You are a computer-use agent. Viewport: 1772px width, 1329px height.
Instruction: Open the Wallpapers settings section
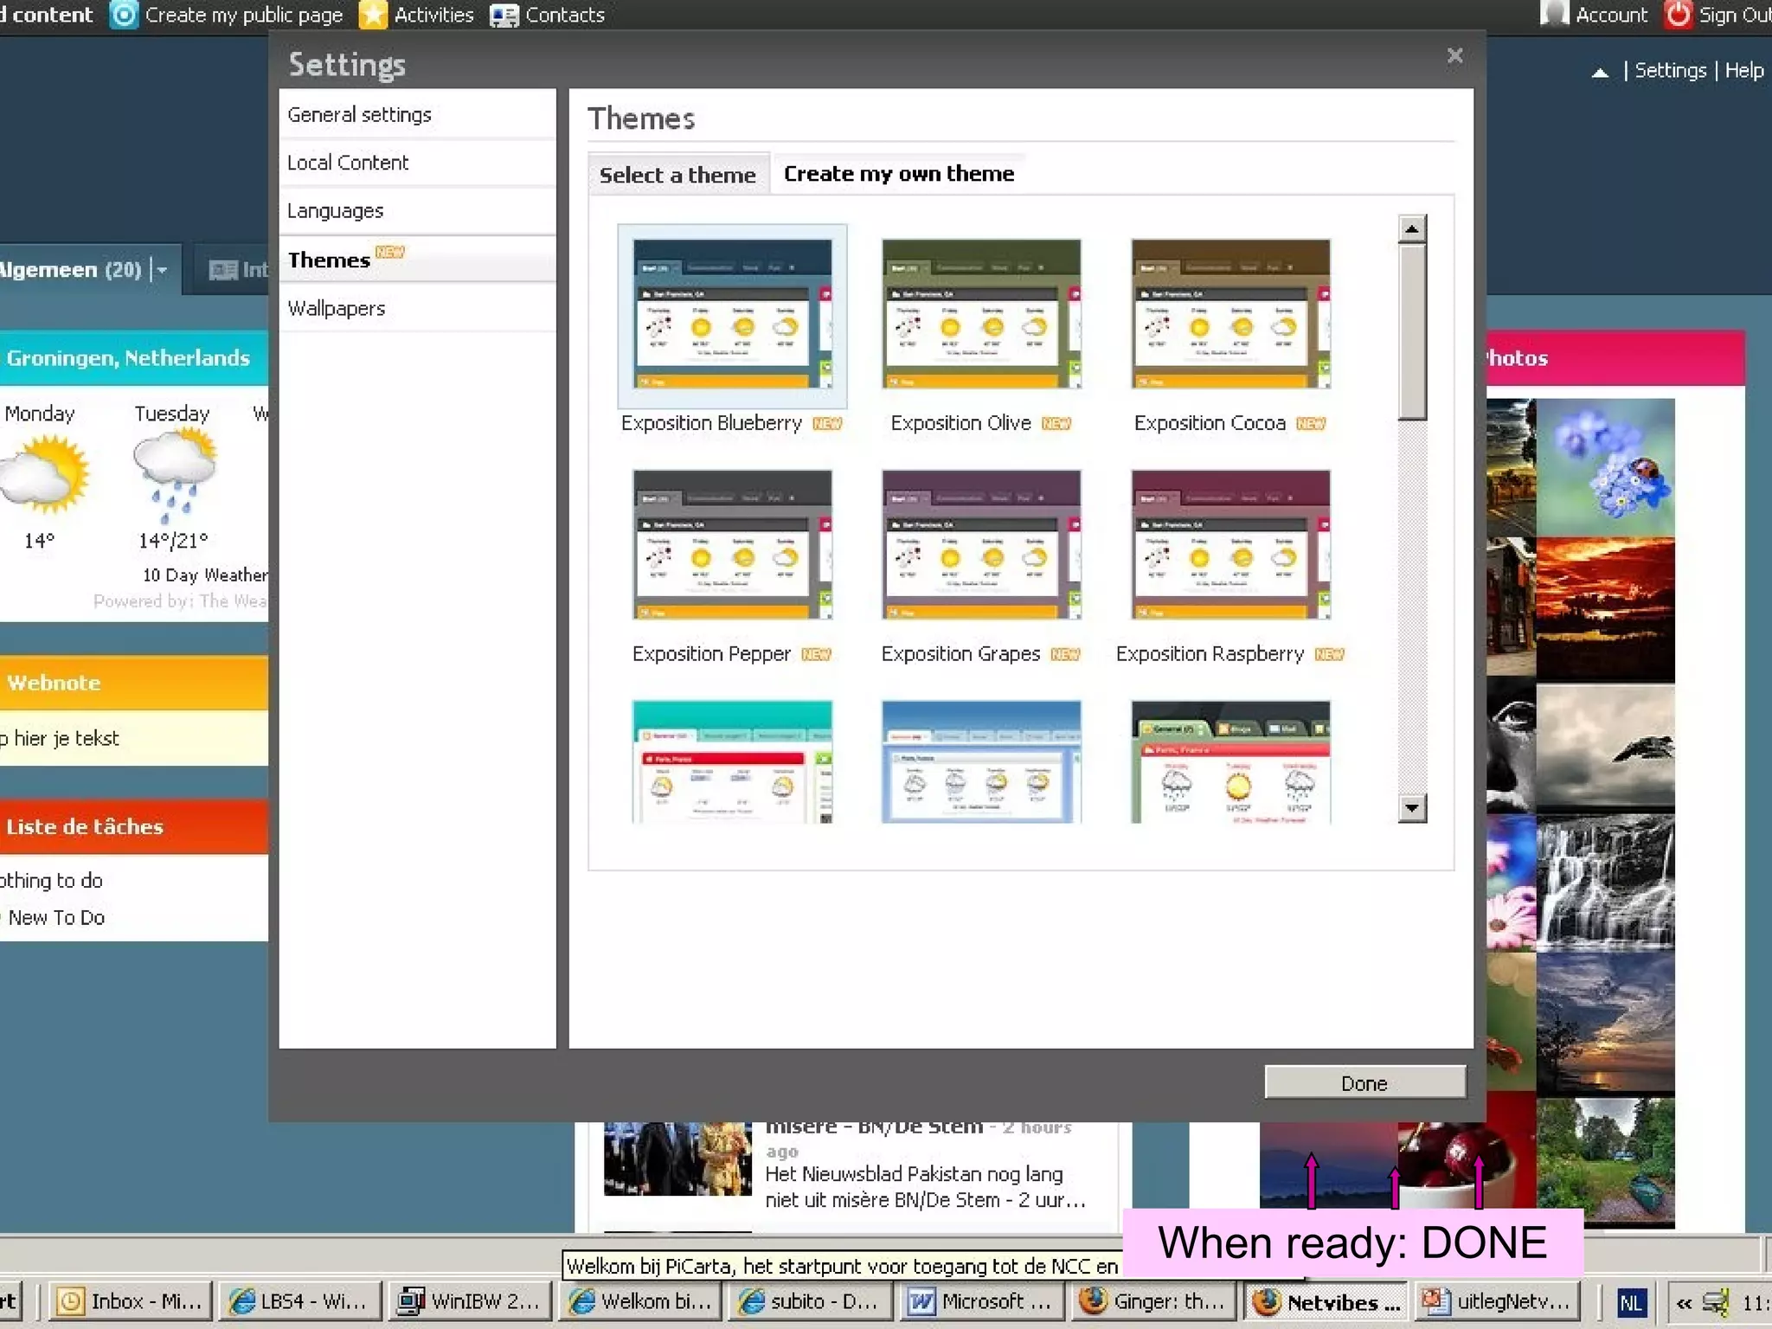click(x=336, y=309)
